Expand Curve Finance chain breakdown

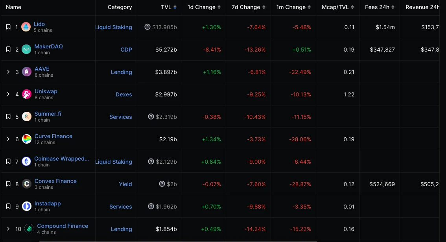[8, 139]
